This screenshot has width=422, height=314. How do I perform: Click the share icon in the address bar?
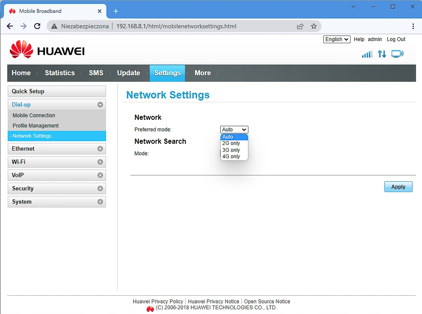point(301,26)
